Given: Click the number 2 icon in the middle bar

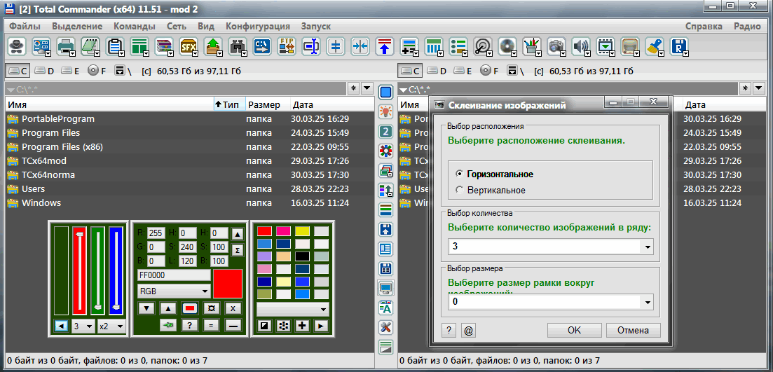Looking at the screenshot, I should click(385, 132).
